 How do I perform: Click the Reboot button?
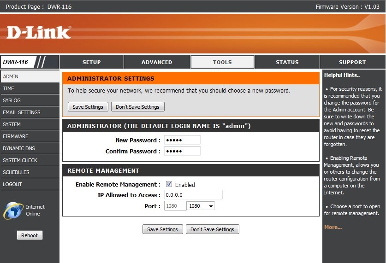(x=30, y=235)
